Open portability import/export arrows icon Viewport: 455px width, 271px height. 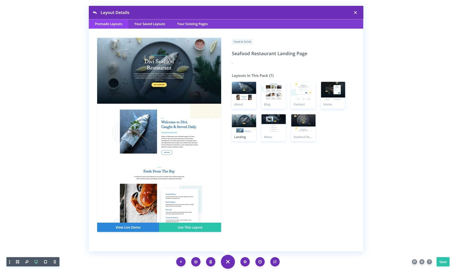coord(275,262)
